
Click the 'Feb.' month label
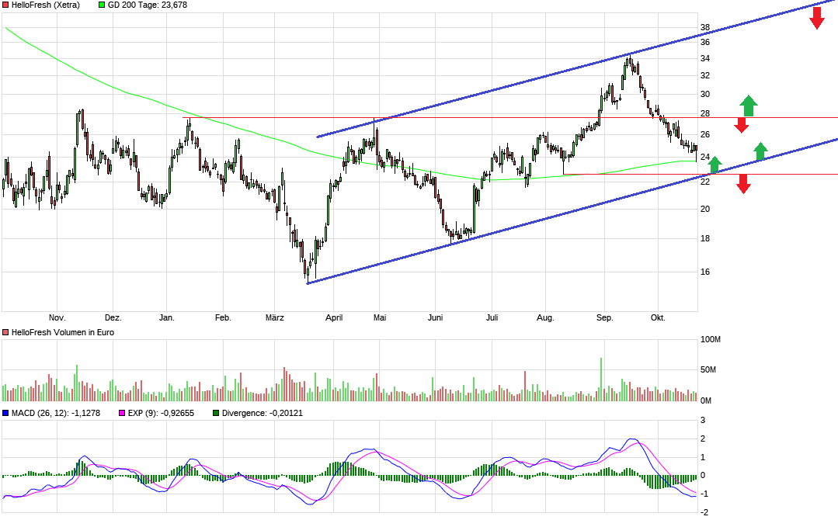tap(223, 317)
